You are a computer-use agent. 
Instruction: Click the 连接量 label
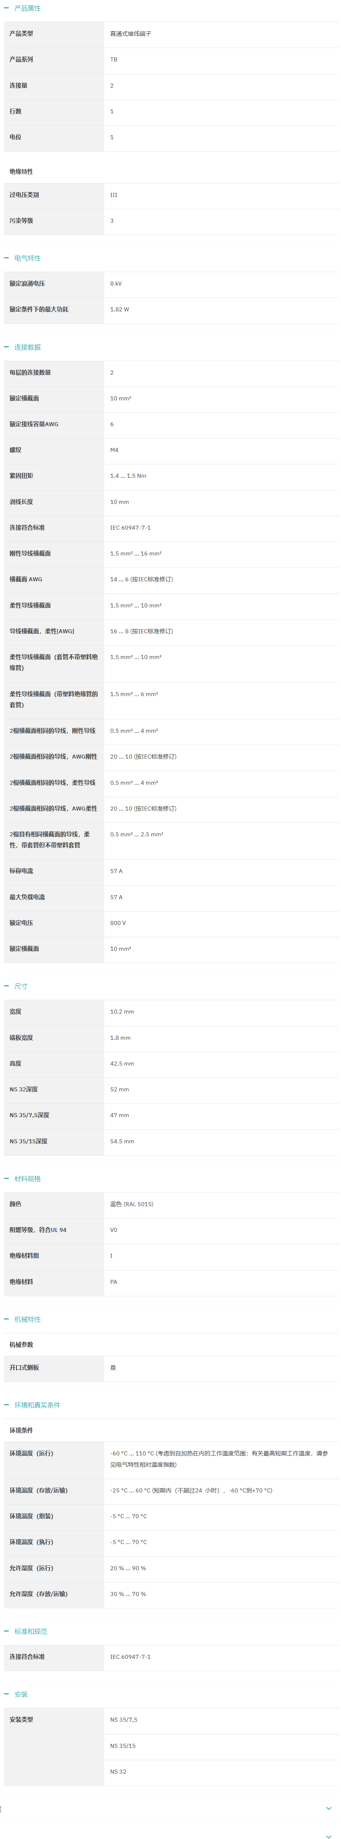[19, 86]
